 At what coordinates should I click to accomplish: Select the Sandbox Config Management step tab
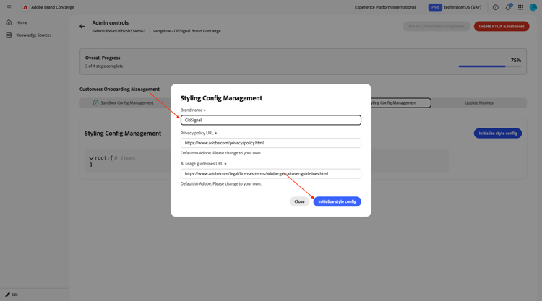pyautogui.click(x=123, y=103)
